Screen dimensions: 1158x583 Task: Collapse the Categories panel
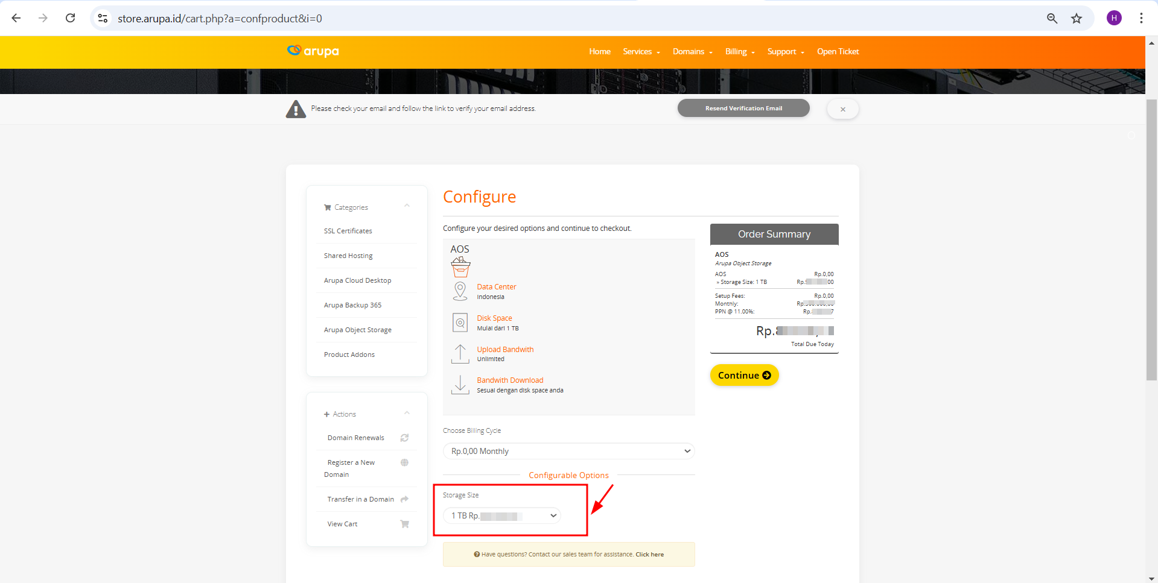click(407, 206)
